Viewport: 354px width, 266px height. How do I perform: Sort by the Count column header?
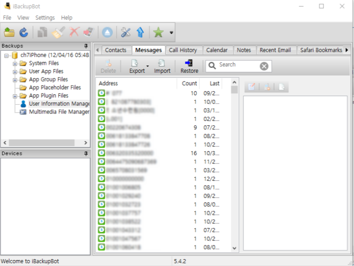(x=188, y=83)
